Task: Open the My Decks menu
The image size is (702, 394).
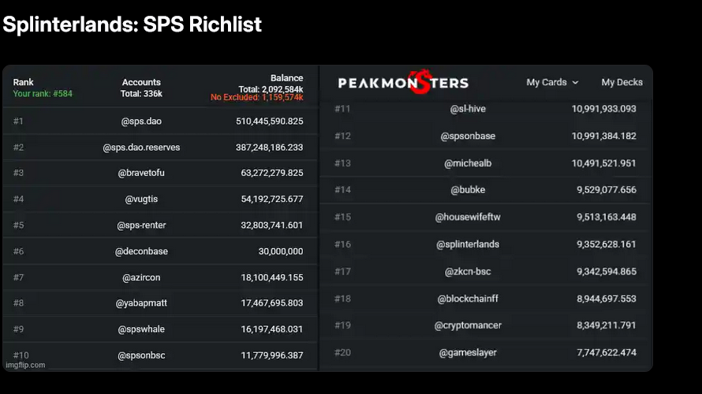Action: tap(622, 82)
